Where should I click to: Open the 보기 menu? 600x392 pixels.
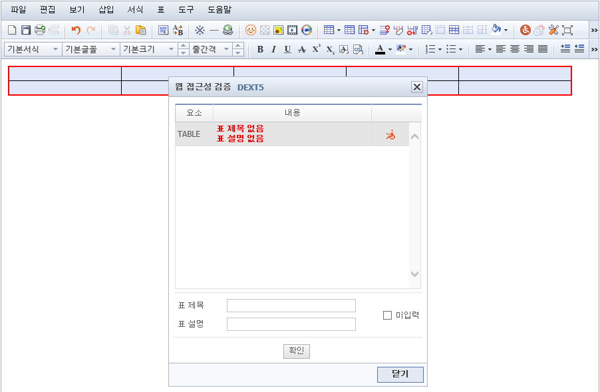click(77, 10)
